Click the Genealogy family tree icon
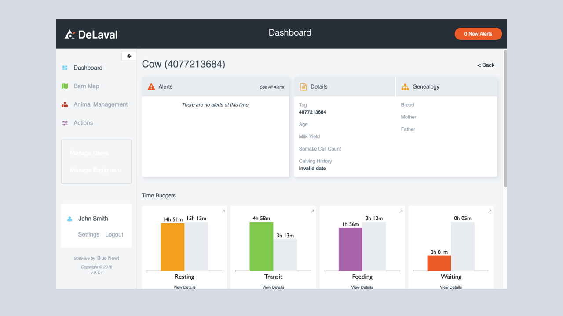 pyautogui.click(x=405, y=86)
